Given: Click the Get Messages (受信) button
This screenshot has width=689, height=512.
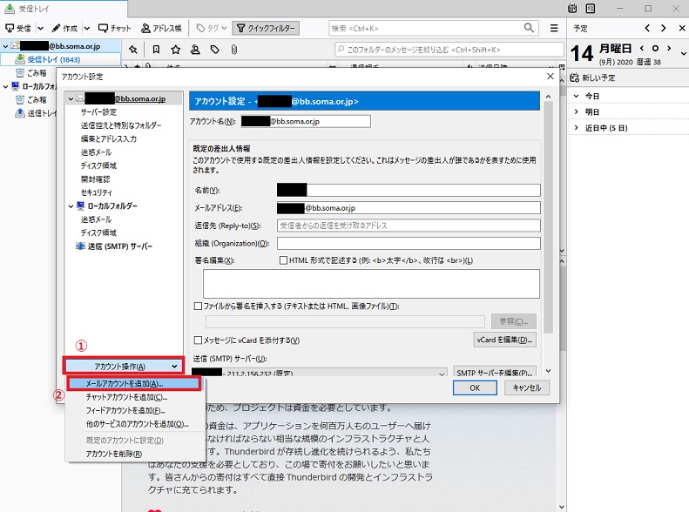Looking at the screenshot, I should 18,29.
